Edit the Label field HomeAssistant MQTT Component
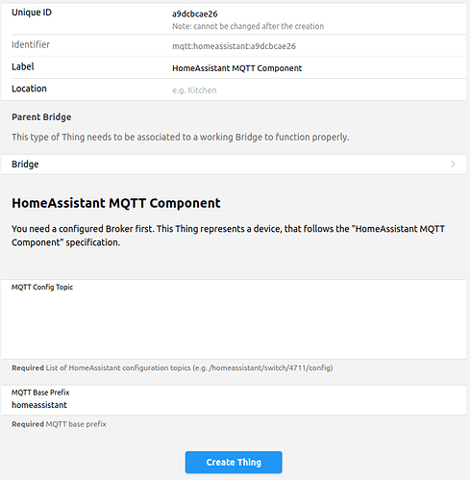The height and width of the screenshot is (480, 470). (x=236, y=68)
